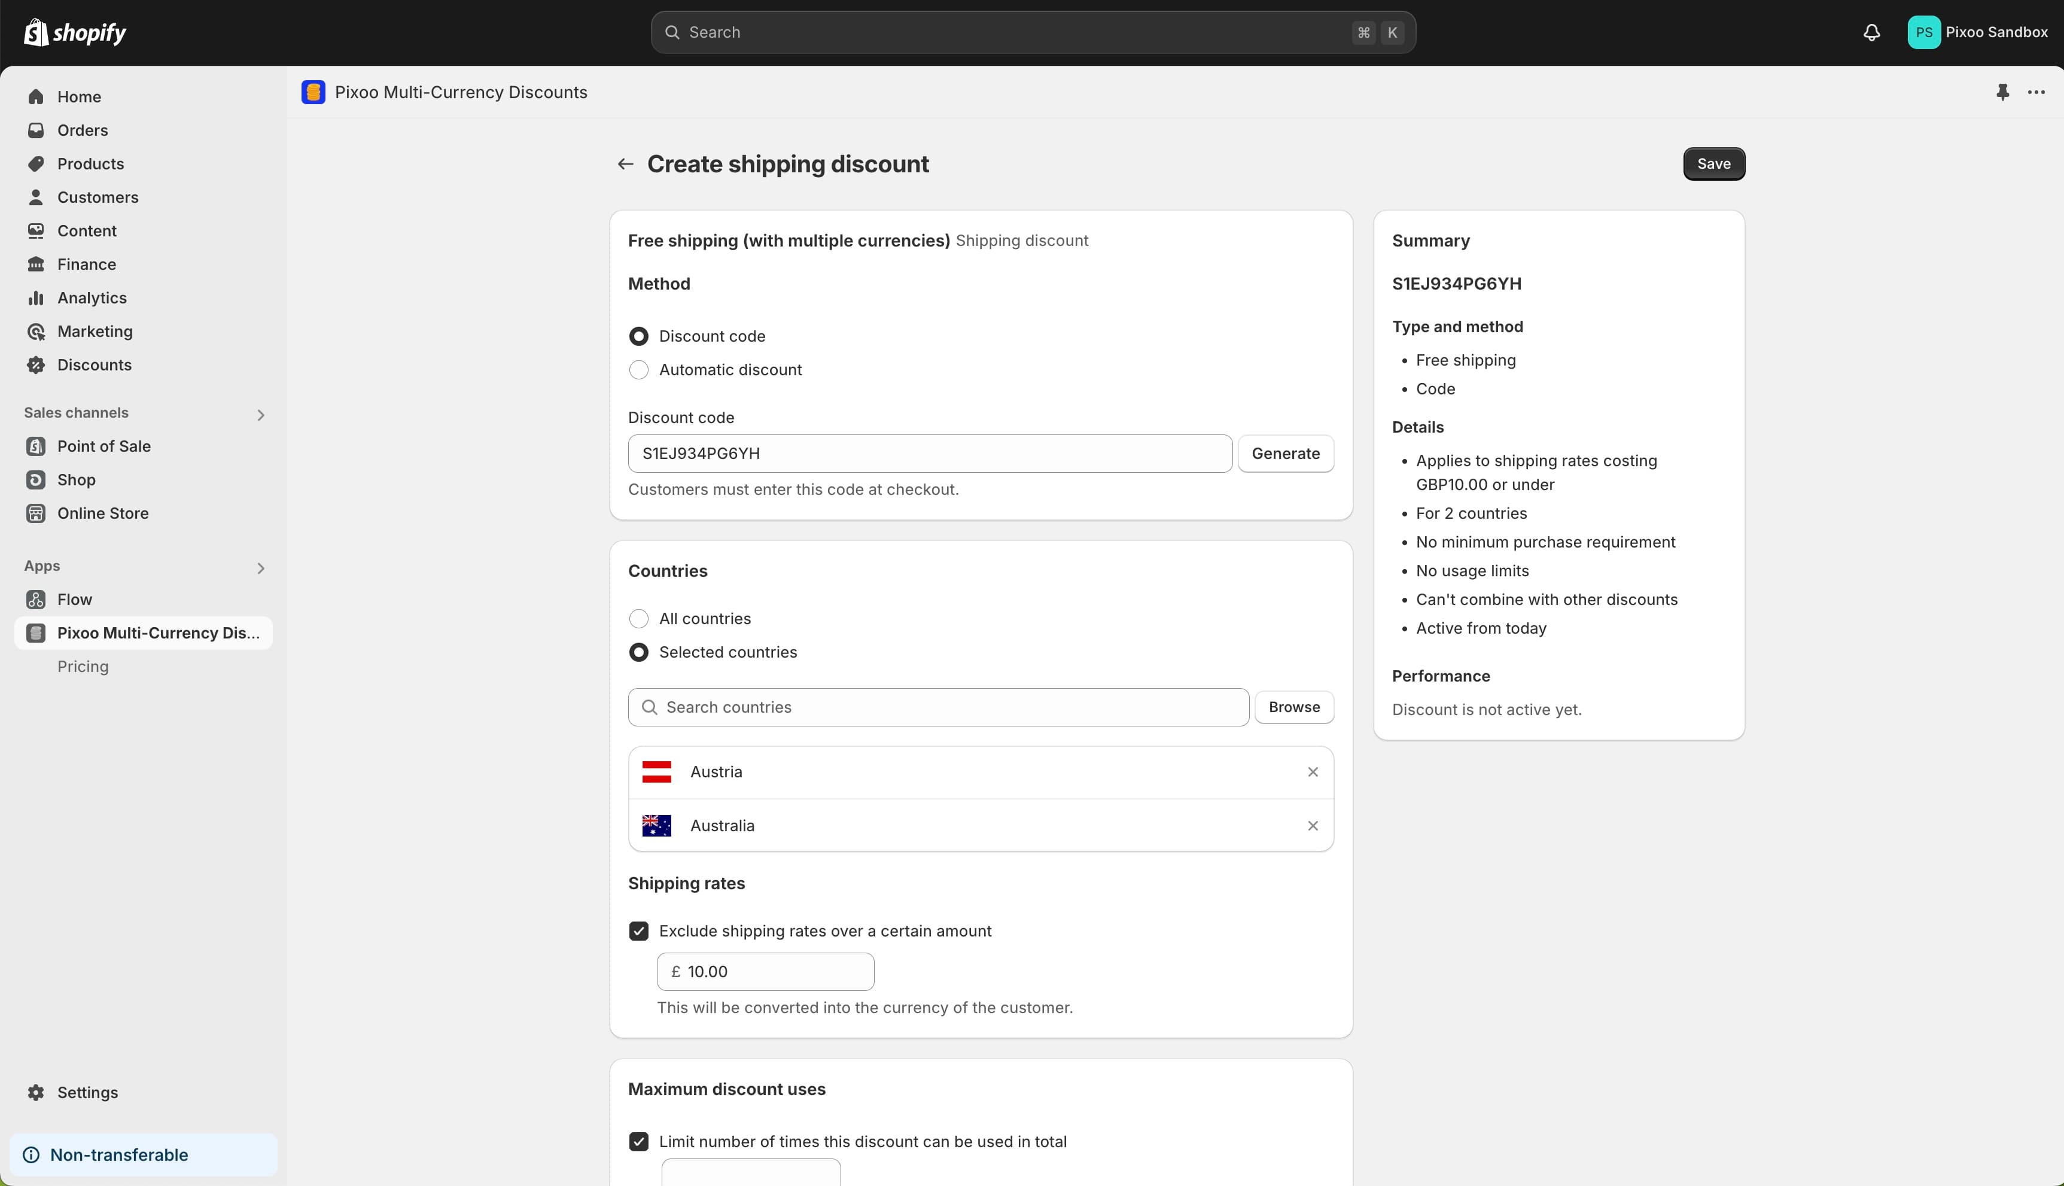
Task: Remove Australia from selected countries
Action: [x=1313, y=826]
